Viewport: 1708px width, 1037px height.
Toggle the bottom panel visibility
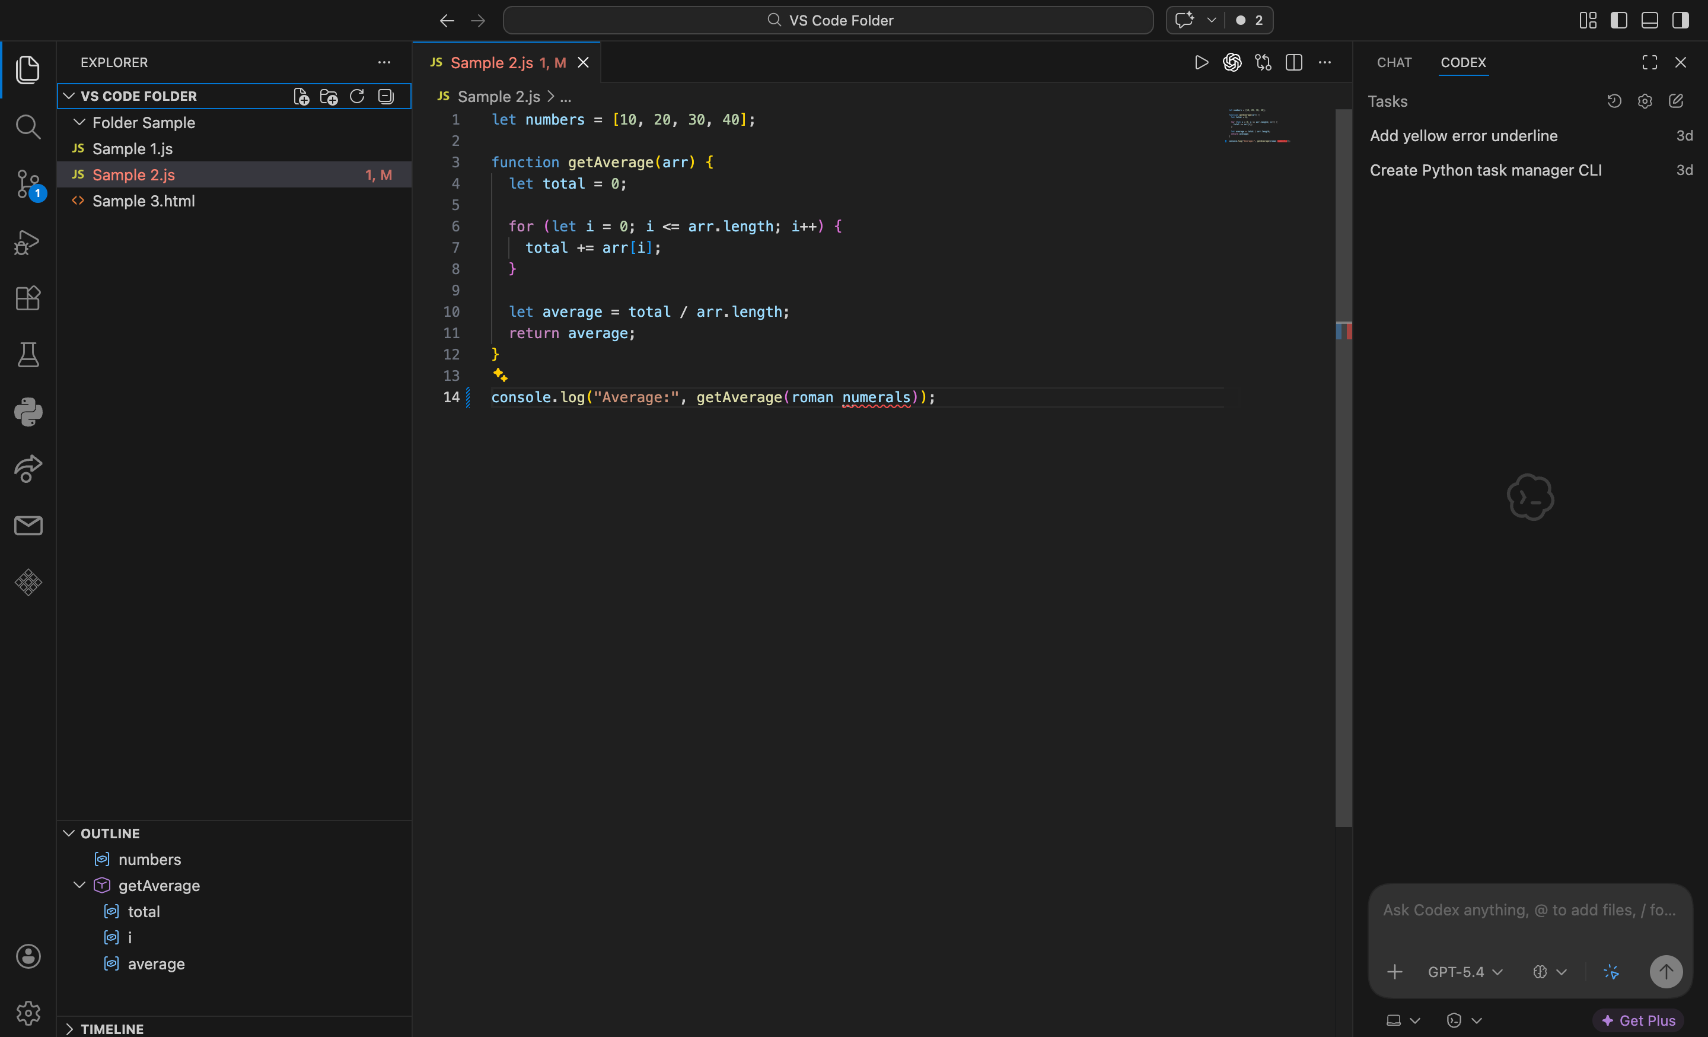point(1649,20)
